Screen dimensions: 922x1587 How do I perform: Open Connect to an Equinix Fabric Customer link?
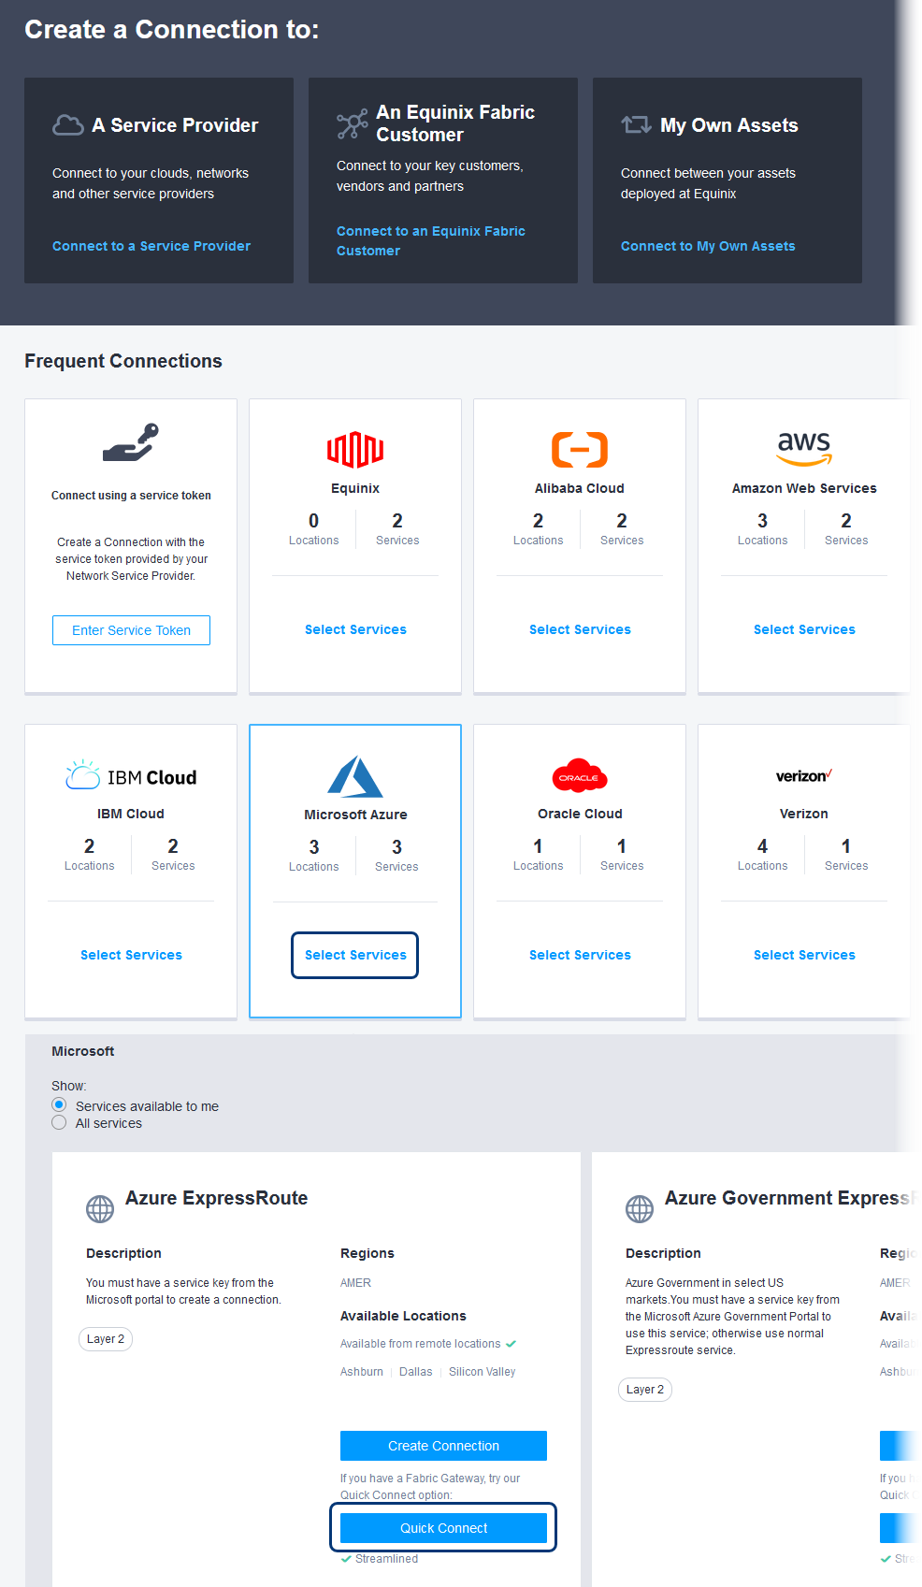pyautogui.click(x=431, y=240)
